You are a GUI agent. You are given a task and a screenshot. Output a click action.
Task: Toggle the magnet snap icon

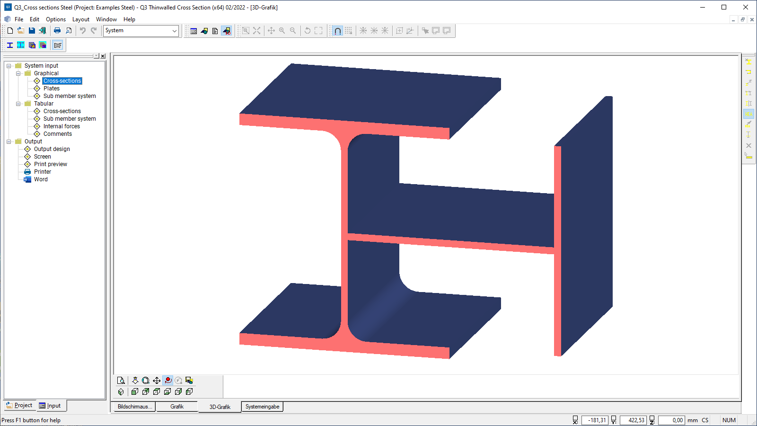click(x=337, y=31)
